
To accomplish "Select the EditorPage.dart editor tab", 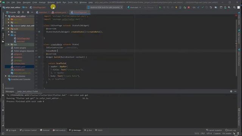I will click(x=80, y=12).
